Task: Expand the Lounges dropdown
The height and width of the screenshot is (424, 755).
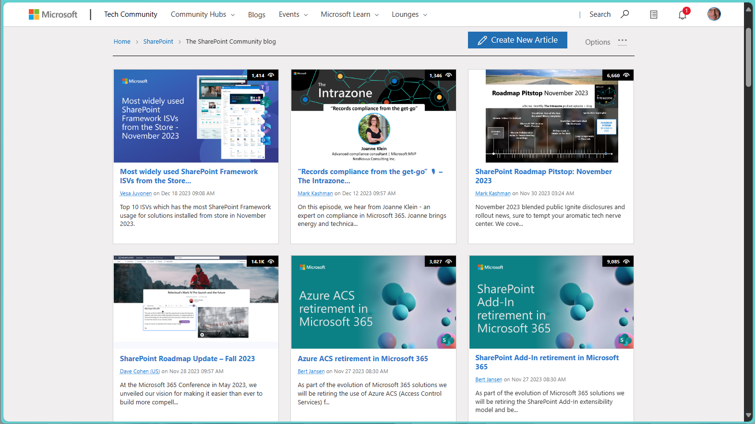Action: click(409, 14)
